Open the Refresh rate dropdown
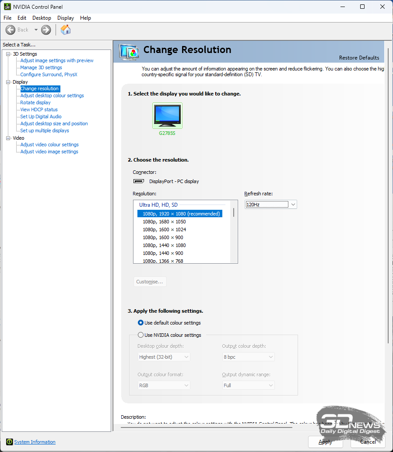Image resolution: width=393 pixels, height=452 pixels. click(271, 205)
